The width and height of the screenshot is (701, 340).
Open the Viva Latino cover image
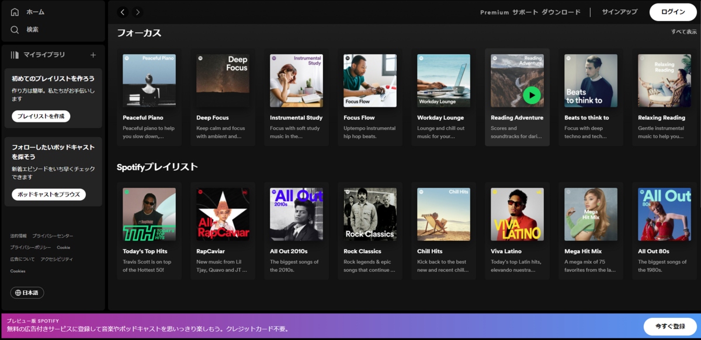tap(517, 214)
